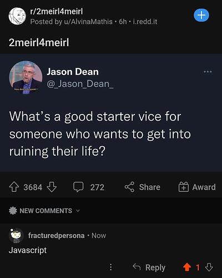Viewport: 222px width, 278px height.
Task: Open the i.redd.it source link
Action: [x=145, y=22]
